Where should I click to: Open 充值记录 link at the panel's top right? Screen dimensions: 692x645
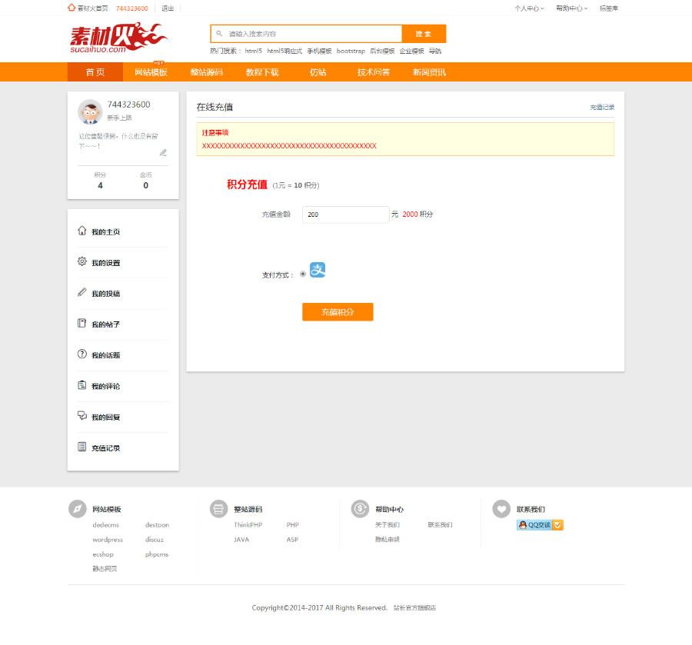click(602, 107)
